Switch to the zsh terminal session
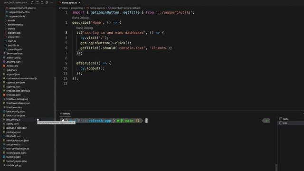The width and height of the screenshot is (304, 171). point(285,123)
